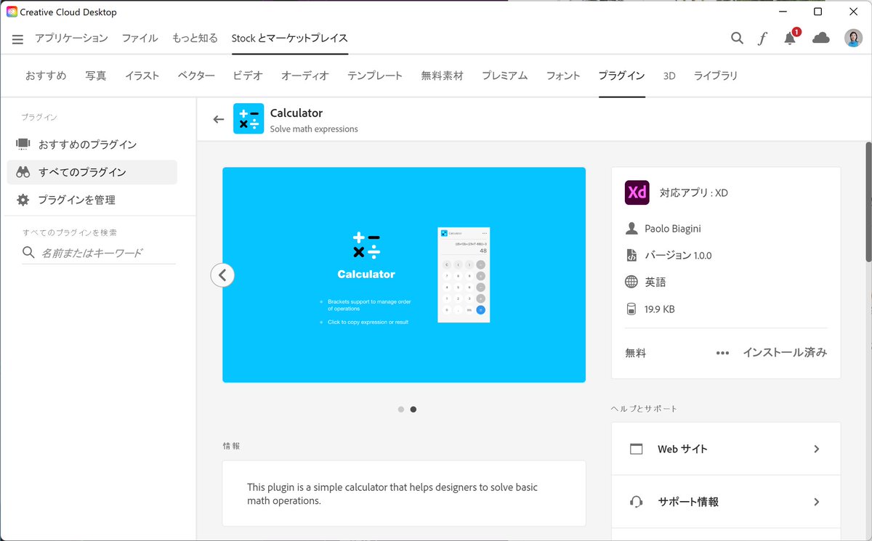Switch to the 写真 tab
This screenshot has width=872, height=541.
click(96, 76)
